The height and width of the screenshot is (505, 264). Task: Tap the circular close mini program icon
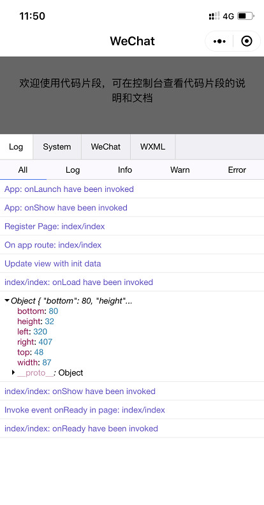tap(247, 41)
